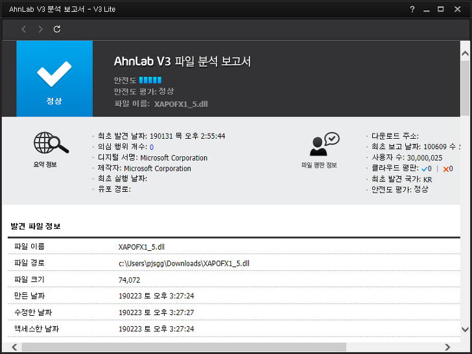Image resolution: width=472 pixels, height=354 pixels.
Task: Click the forward navigation arrow
Action: (x=40, y=29)
